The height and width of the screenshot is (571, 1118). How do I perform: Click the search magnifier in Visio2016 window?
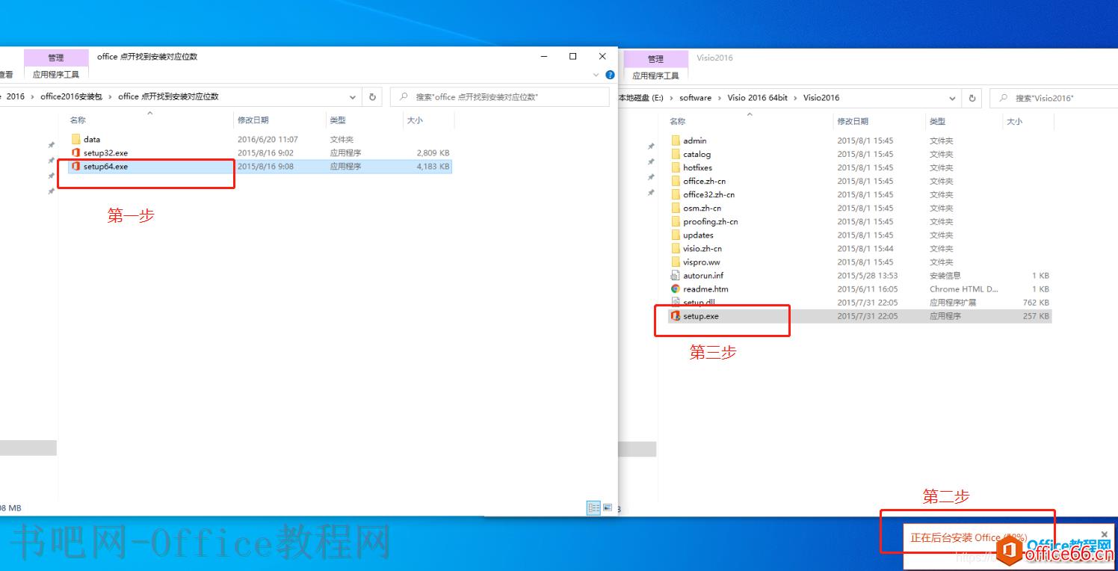point(1003,97)
